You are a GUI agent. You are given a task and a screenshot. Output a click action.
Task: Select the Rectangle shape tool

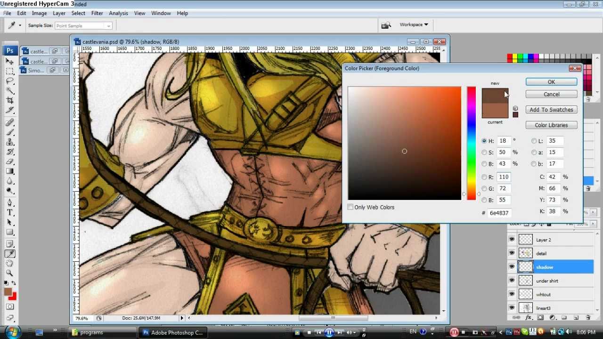click(x=10, y=232)
